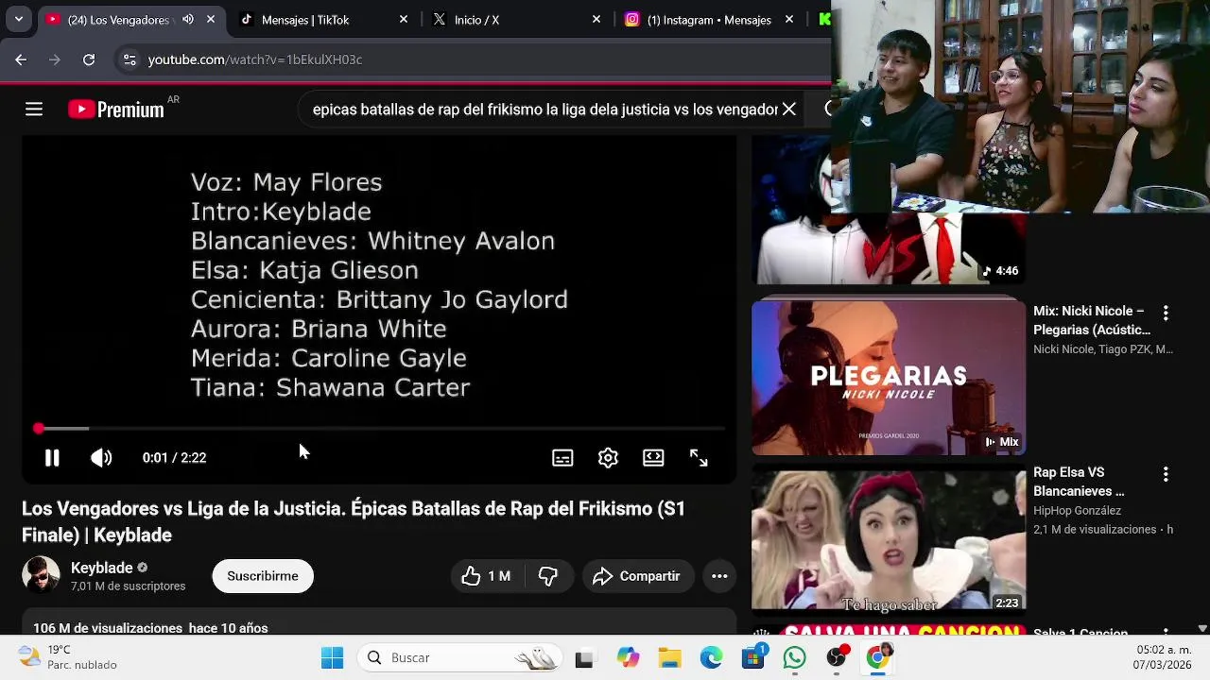Open the Mix: Nicki Nicole – Plegarias title
This screenshot has width=1210, height=680.
coord(1092,320)
